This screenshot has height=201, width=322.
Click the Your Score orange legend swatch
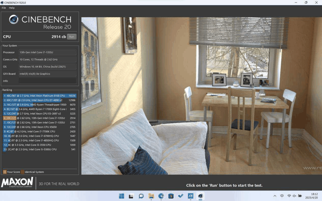pos(5,172)
